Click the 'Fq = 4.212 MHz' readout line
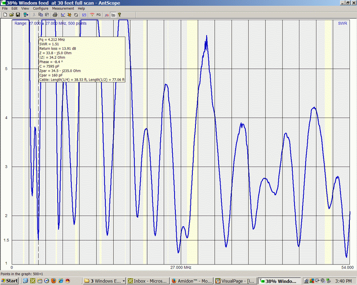 tap(52, 40)
